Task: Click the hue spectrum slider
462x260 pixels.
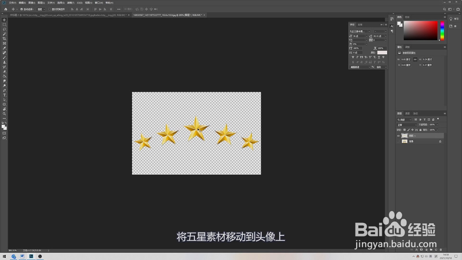Action: coord(442,30)
